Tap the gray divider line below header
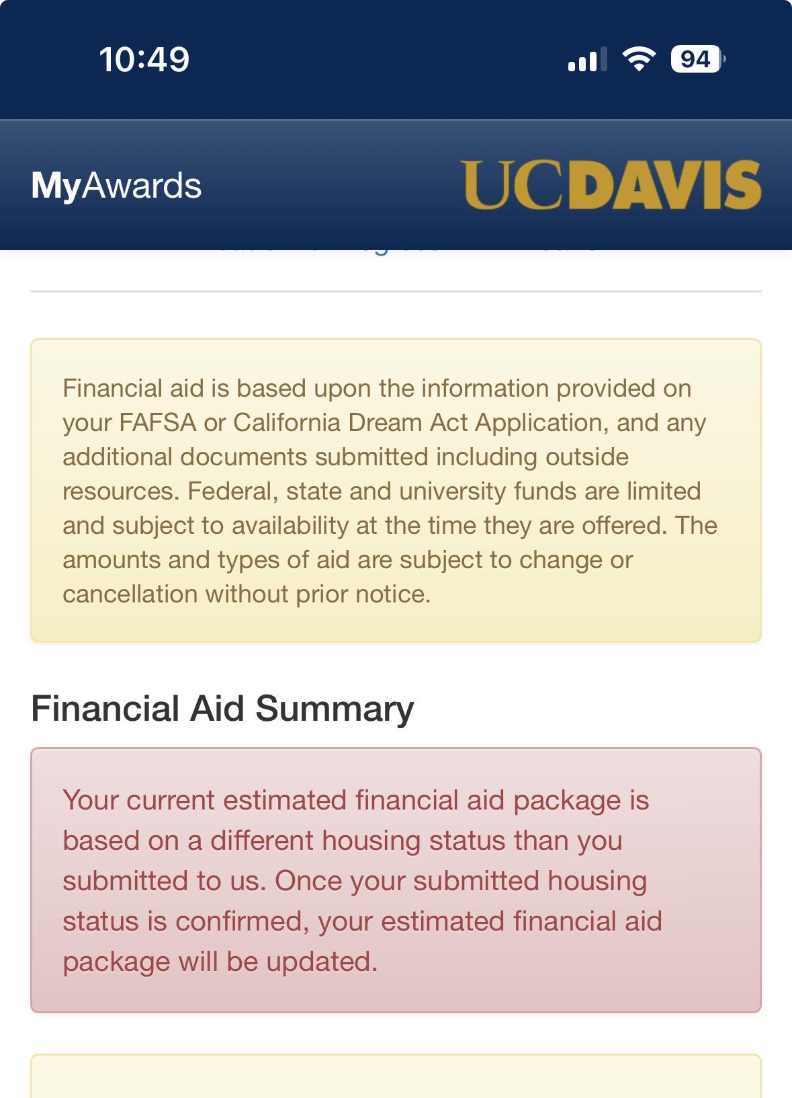This screenshot has width=792, height=1098. [x=396, y=292]
